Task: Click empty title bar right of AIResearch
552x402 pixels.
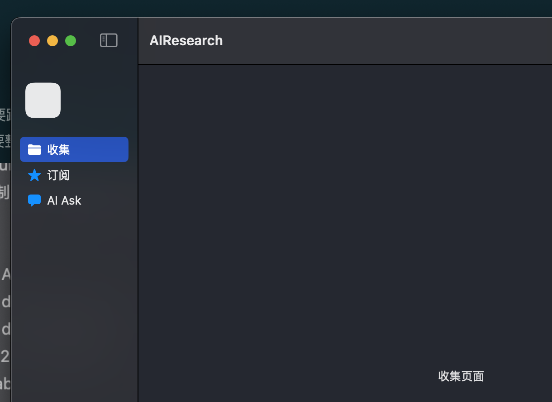Action: (385, 41)
